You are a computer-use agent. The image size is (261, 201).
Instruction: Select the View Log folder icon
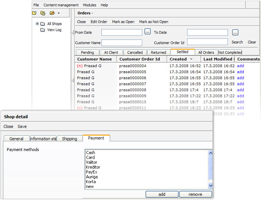click(x=43, y=30)
